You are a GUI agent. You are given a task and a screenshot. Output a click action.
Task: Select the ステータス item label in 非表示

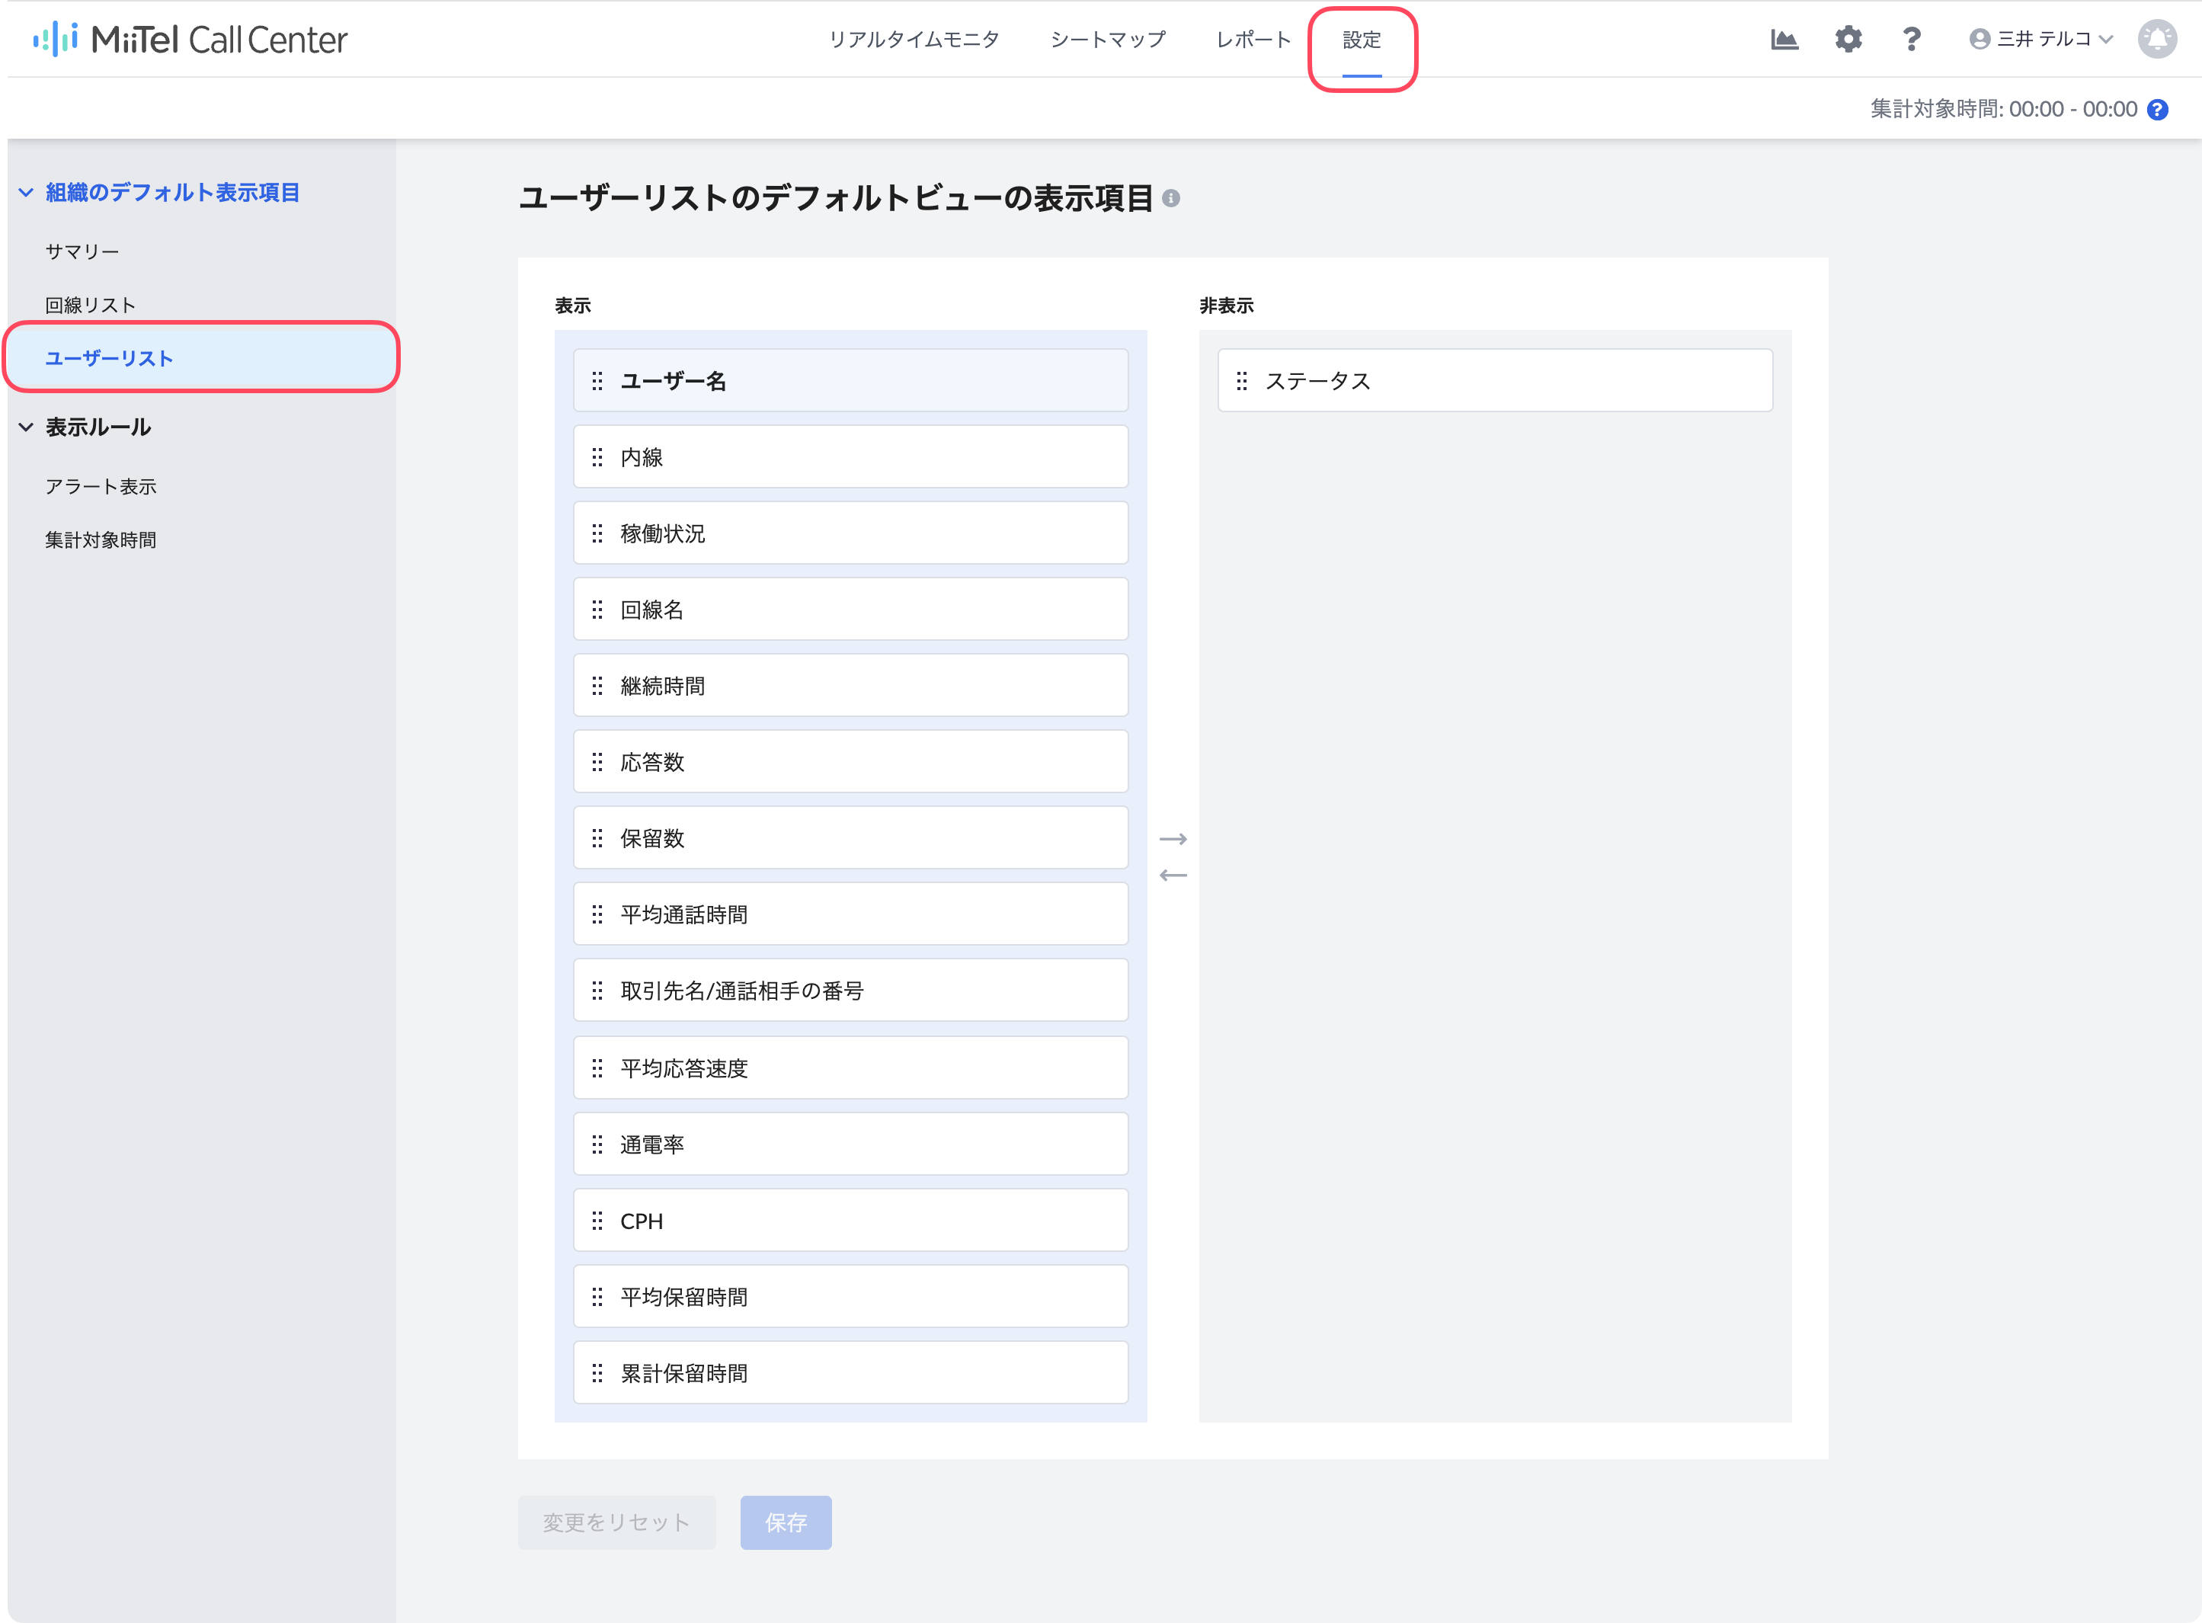tap(1317, 381)
